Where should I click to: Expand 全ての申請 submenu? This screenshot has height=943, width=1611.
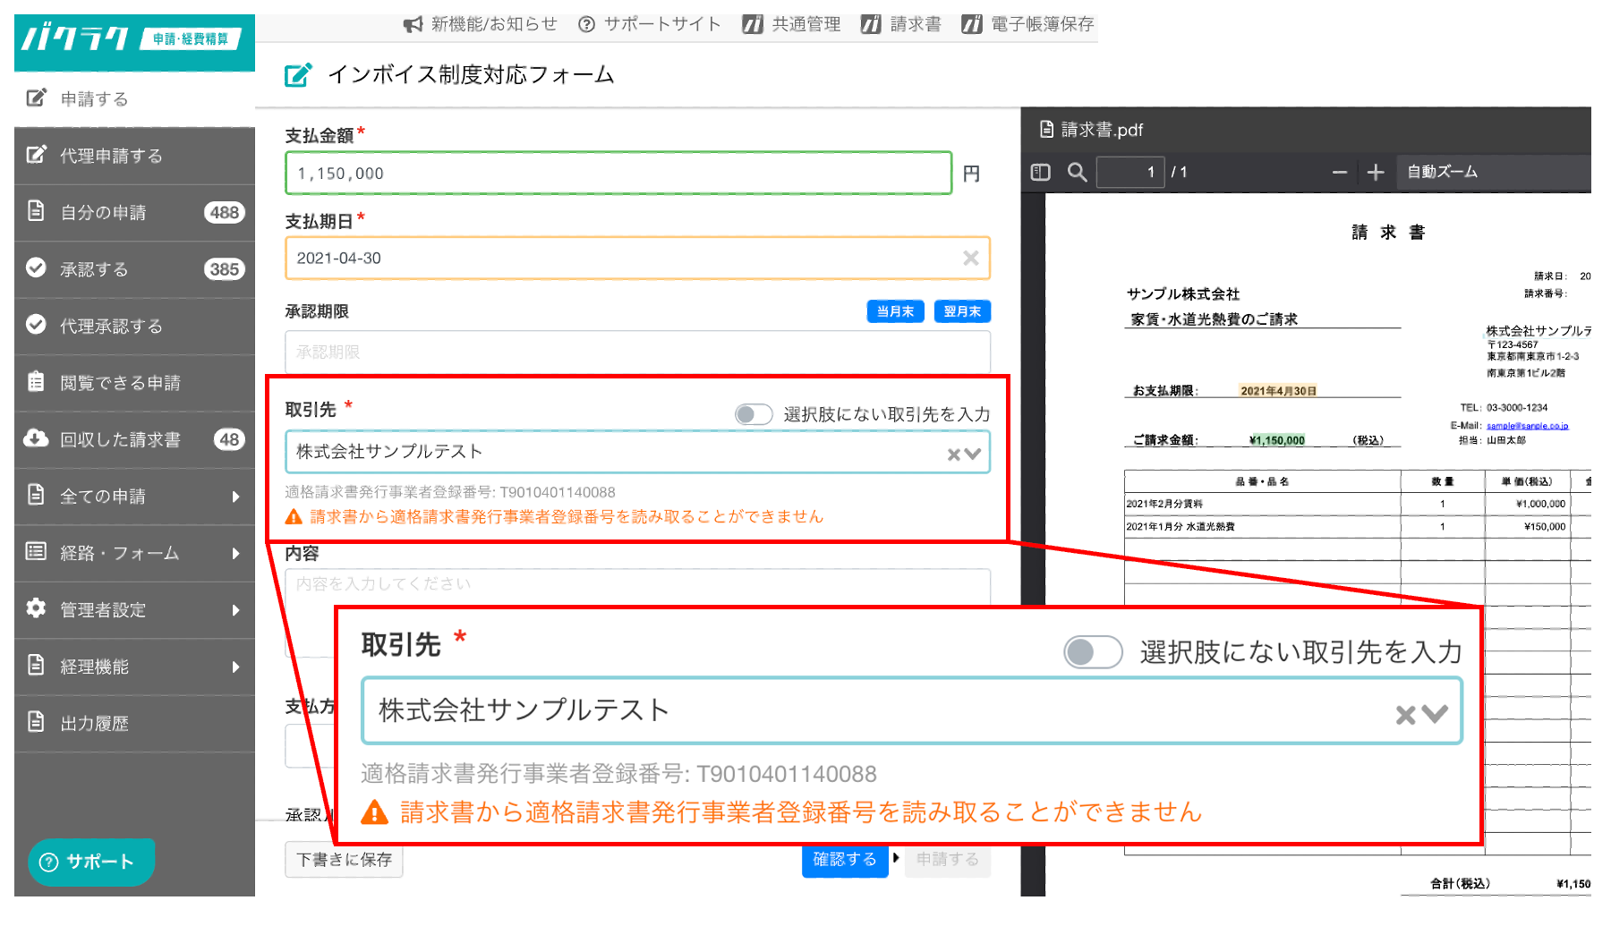pyautogui.click(x=134, y=497)
